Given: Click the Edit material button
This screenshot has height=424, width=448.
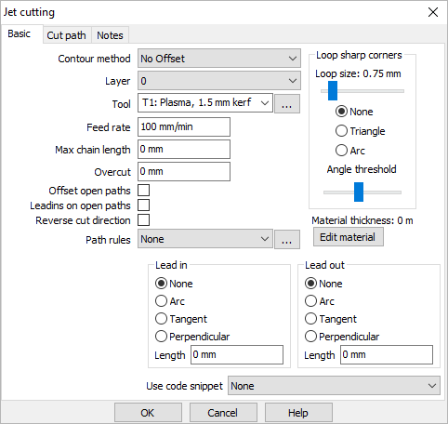Looking at the screenshot, I should pyautogui.click(x=349, y=237).
